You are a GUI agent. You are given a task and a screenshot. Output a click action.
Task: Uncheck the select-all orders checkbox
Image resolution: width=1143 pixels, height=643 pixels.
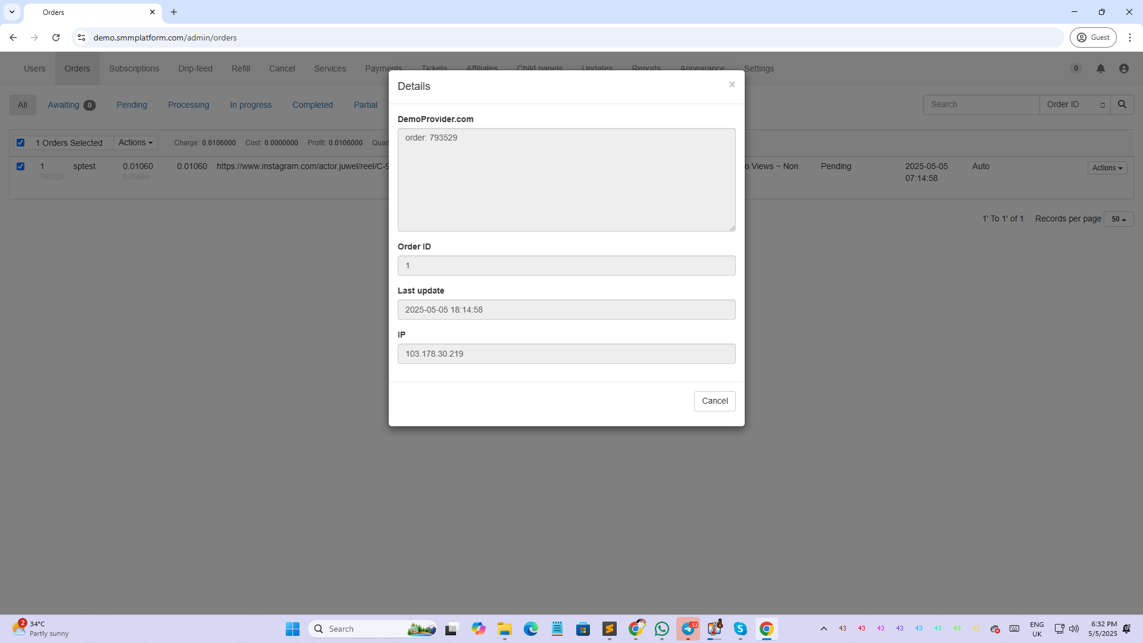tap(21, 143)
